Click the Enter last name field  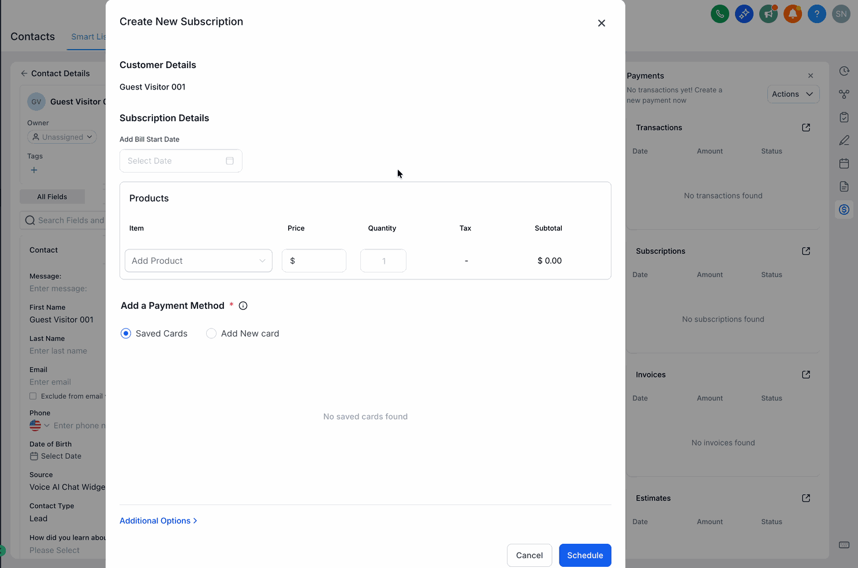[x=58, y=351]
